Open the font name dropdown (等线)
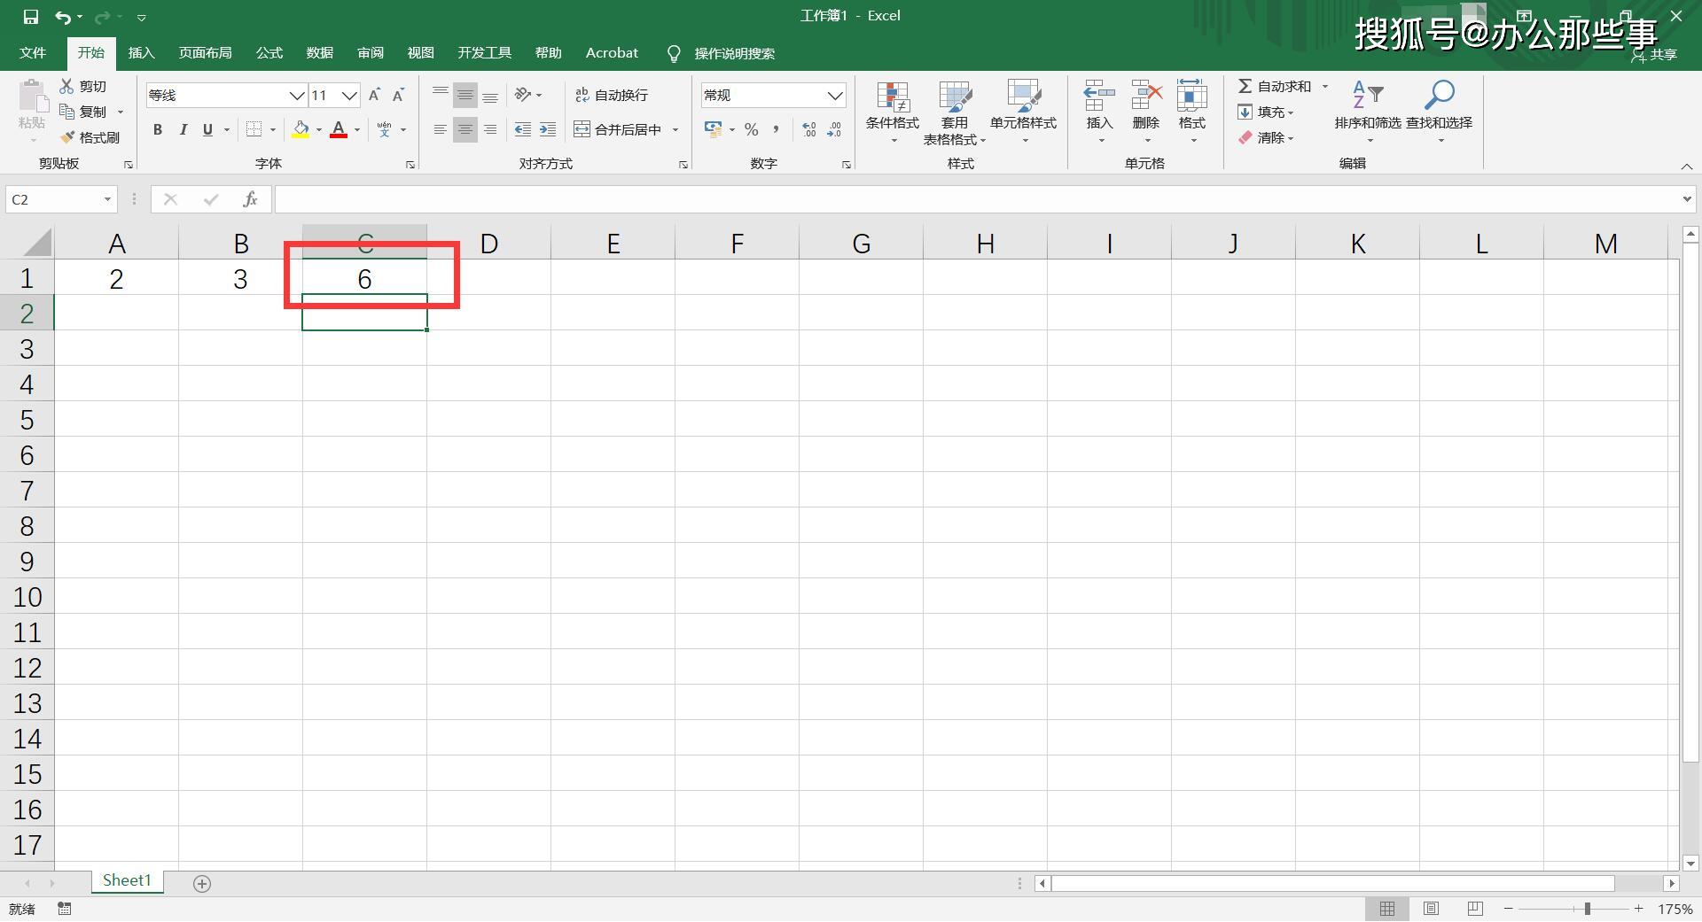The image size is (1702, 922). click(x=297, y=95)
